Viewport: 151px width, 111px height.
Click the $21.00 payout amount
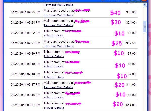tap(131, 23)
